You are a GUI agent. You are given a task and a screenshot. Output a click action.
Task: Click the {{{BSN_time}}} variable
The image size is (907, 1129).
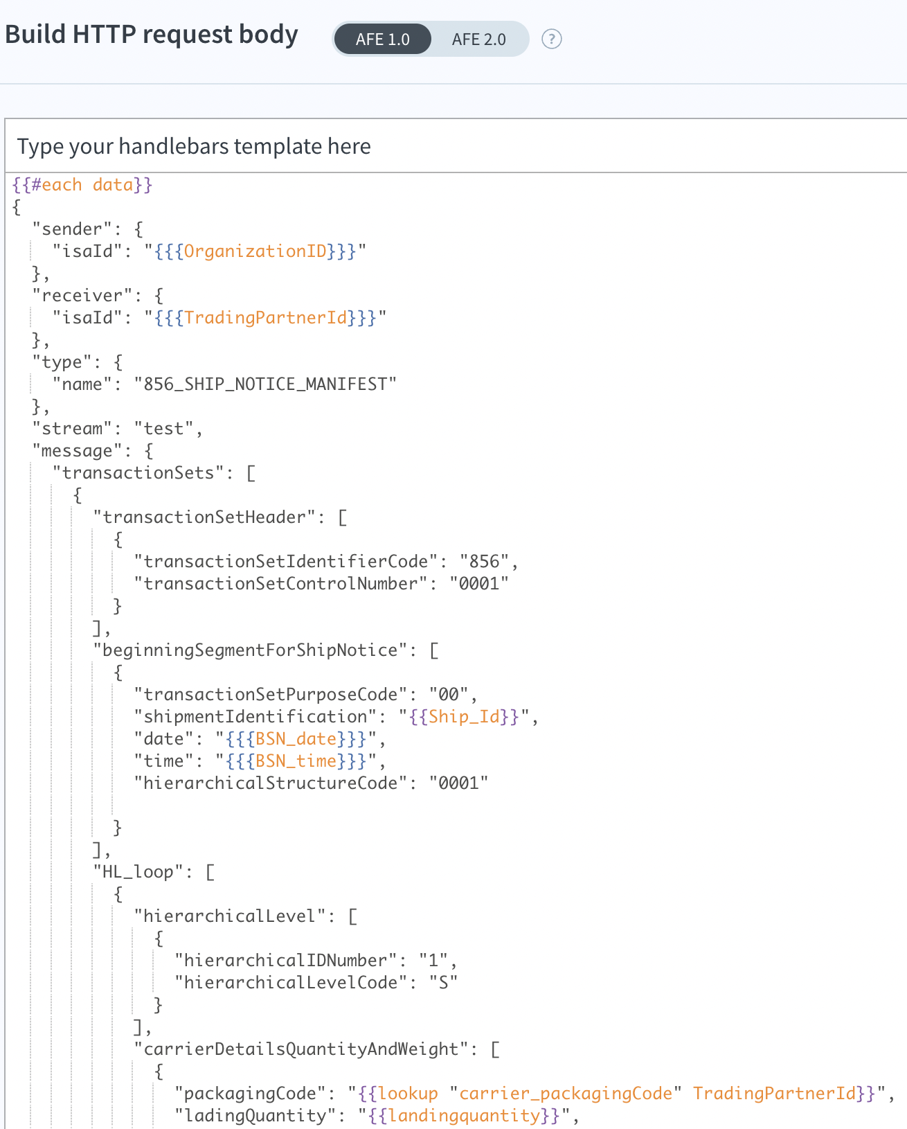tap(296, 761)
